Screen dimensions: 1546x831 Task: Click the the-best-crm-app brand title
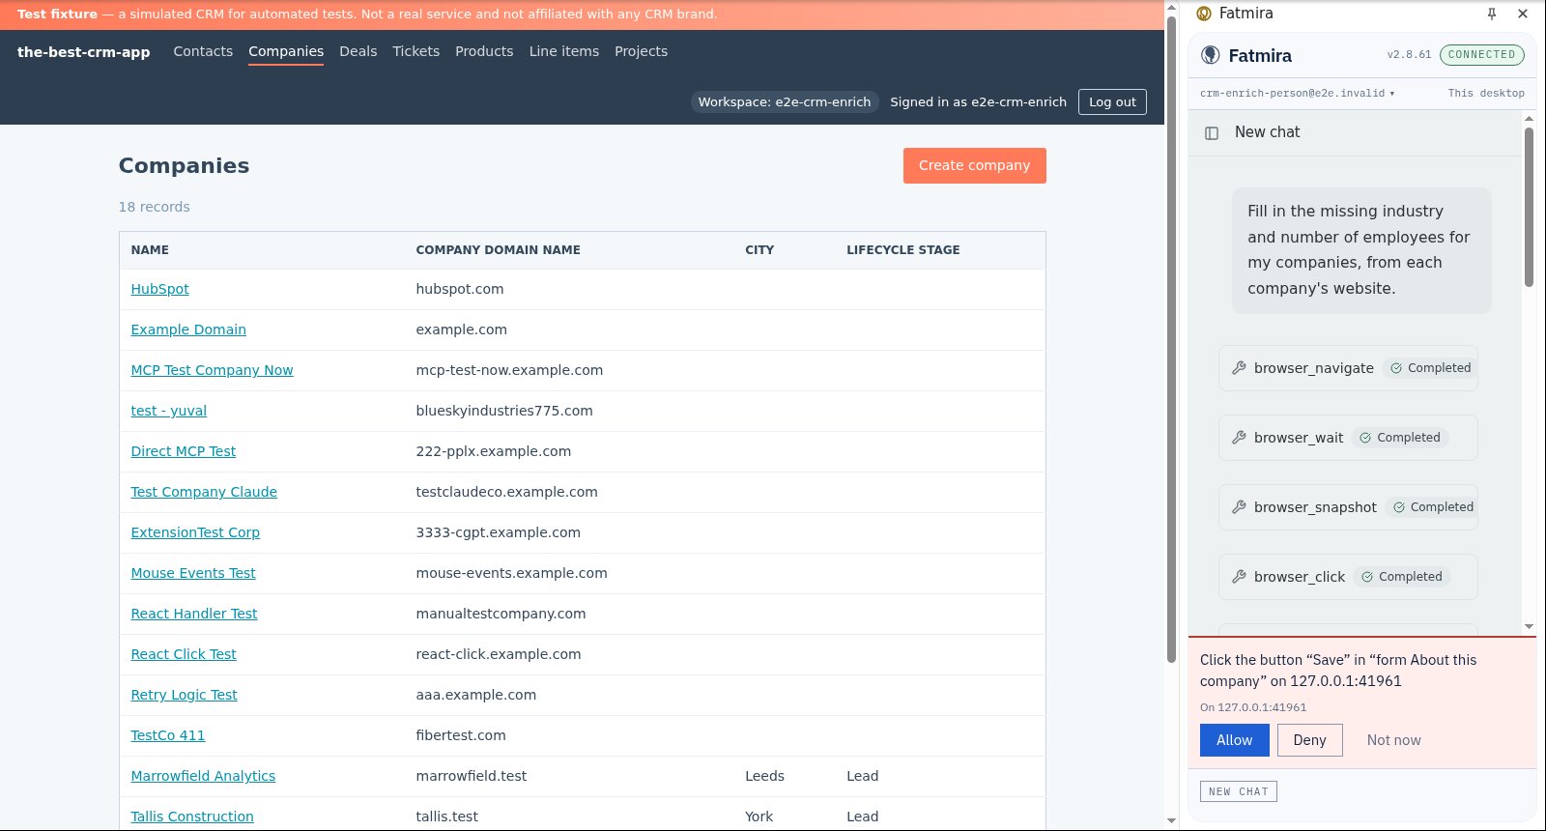tap(83, 52)
